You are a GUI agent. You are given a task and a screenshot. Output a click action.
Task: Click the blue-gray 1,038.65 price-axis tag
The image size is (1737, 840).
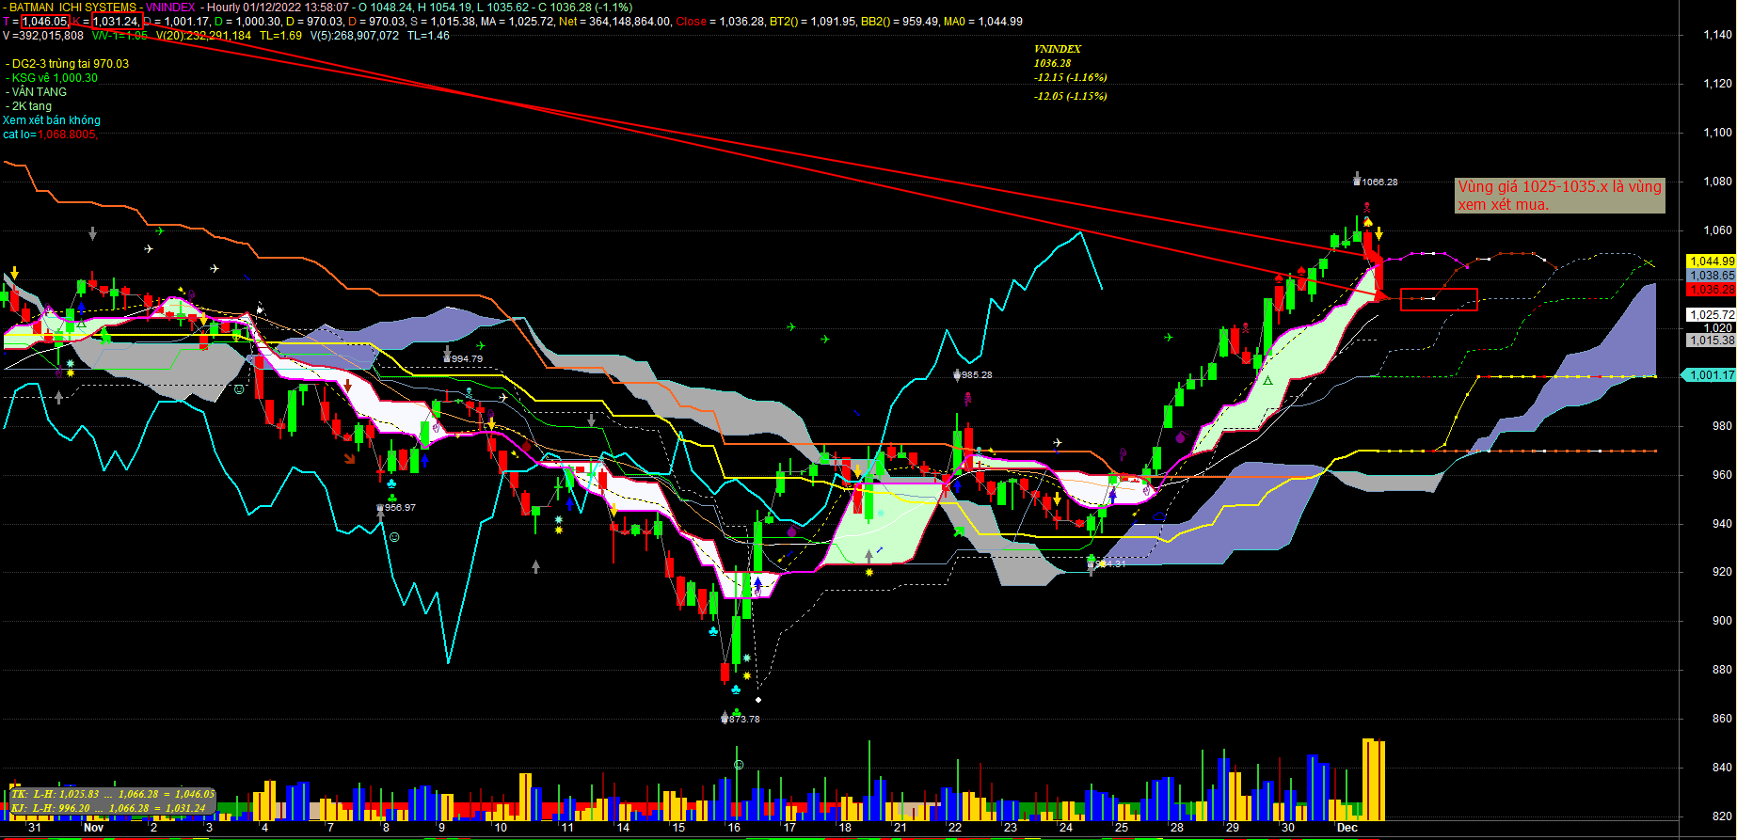click(1712, 276)
